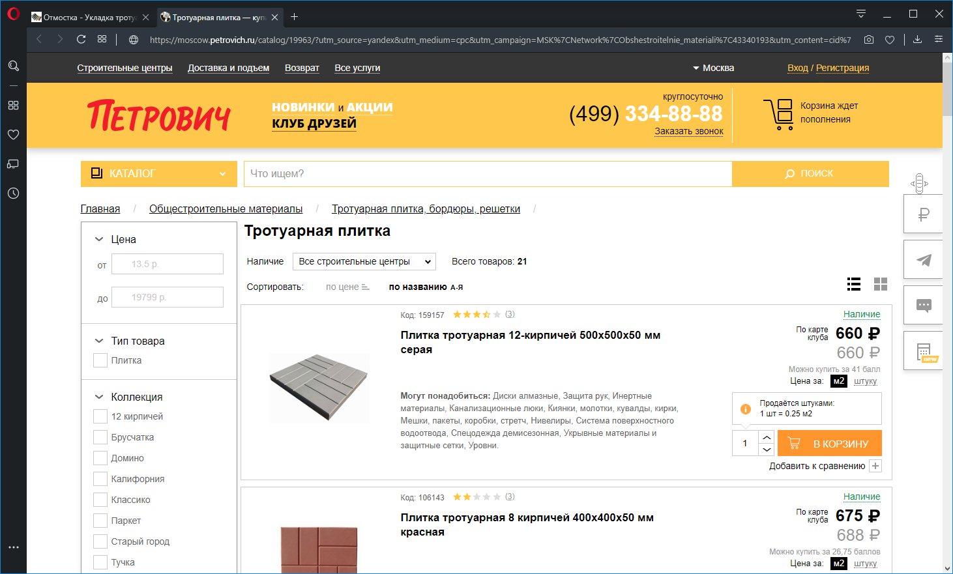Open the ruble widget on the right panel
The image size is (953, 574).
tap(923, 214)
